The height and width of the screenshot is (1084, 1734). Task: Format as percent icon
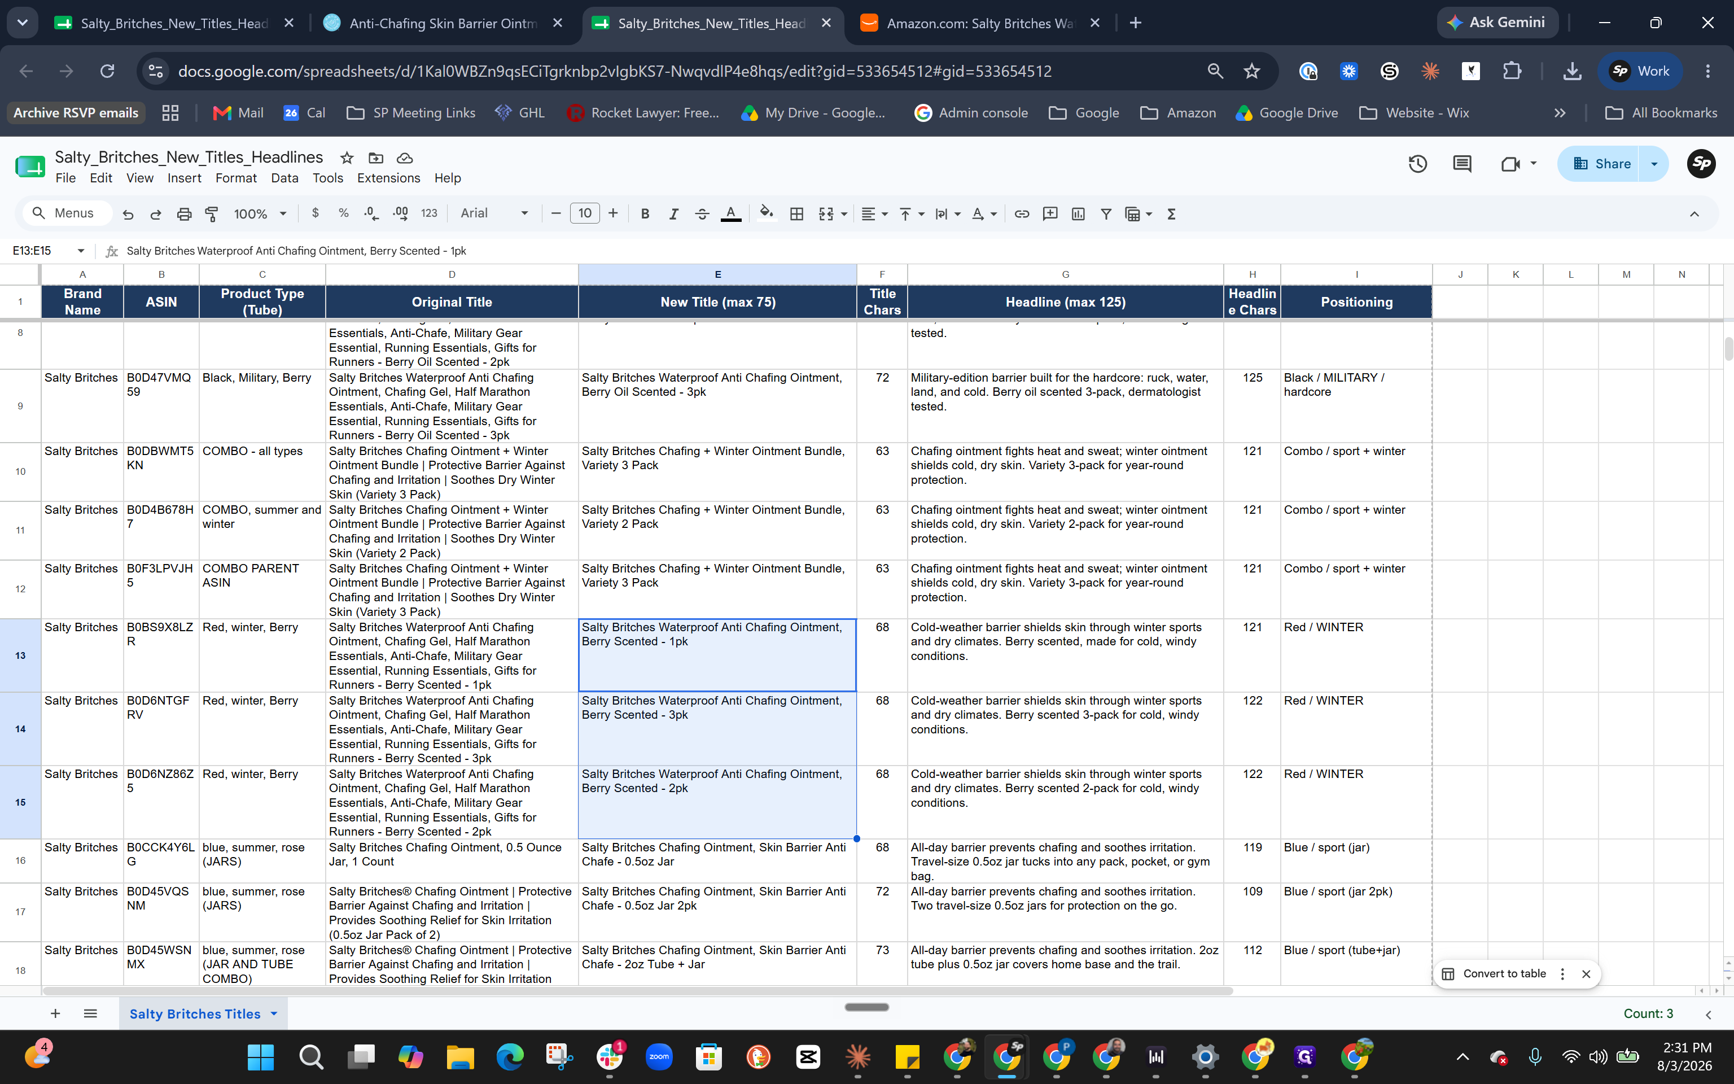click(343, 213)
